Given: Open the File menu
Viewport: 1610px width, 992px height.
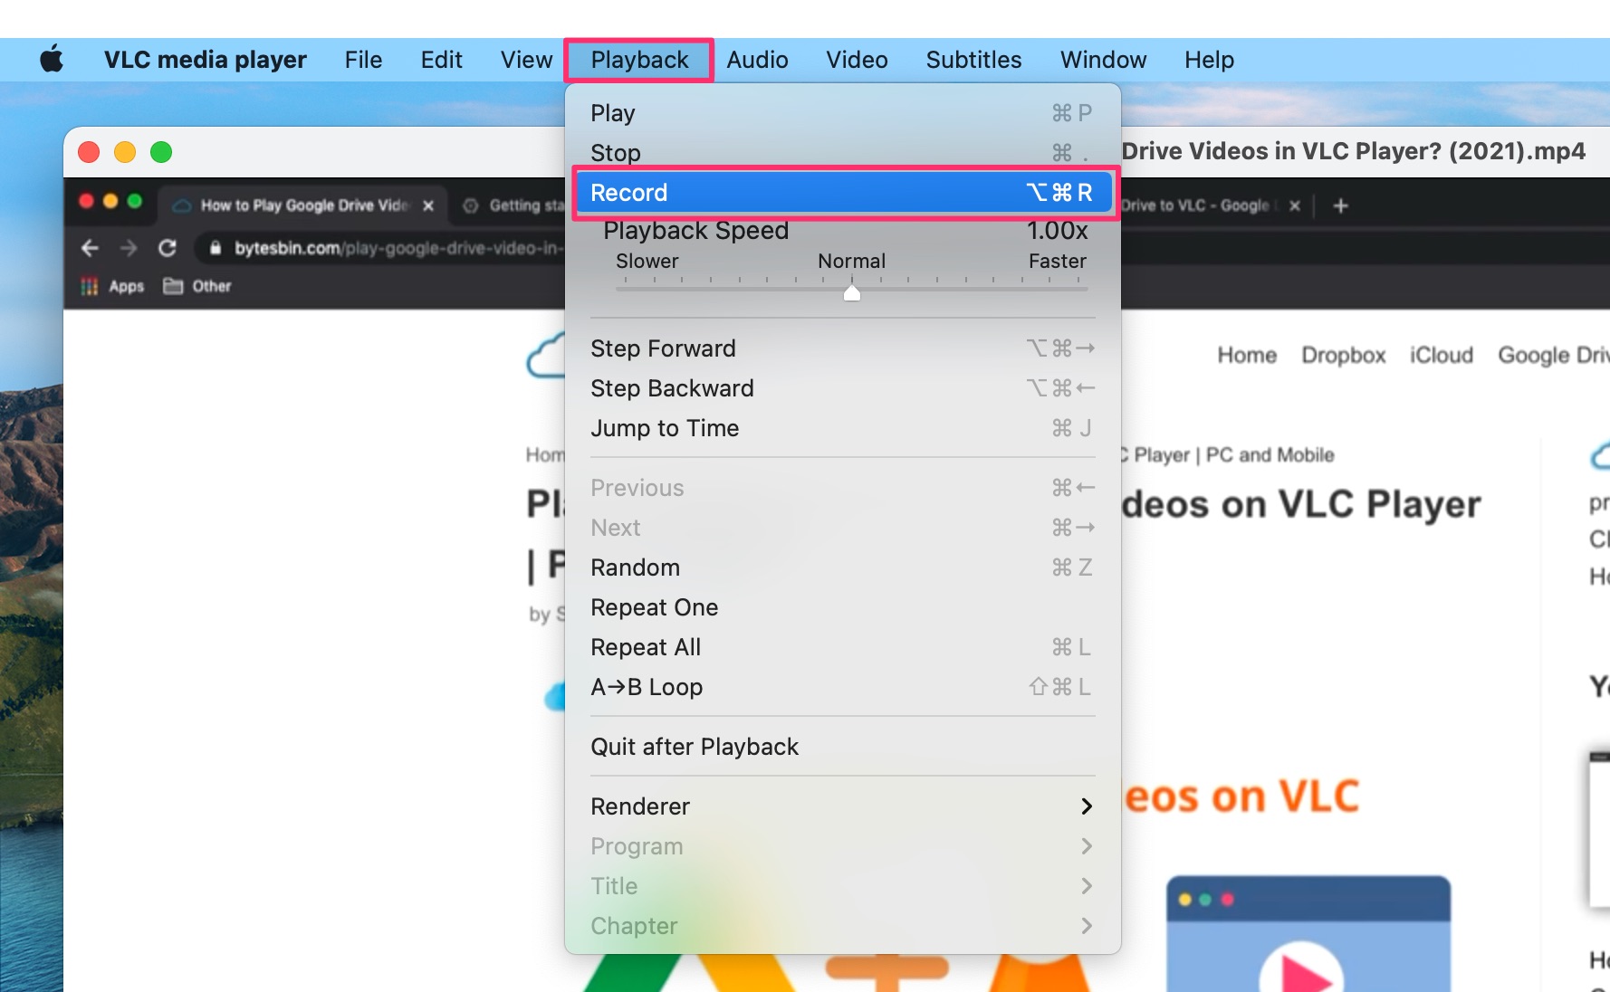Looking at the screenshot, I should [363, 60].
